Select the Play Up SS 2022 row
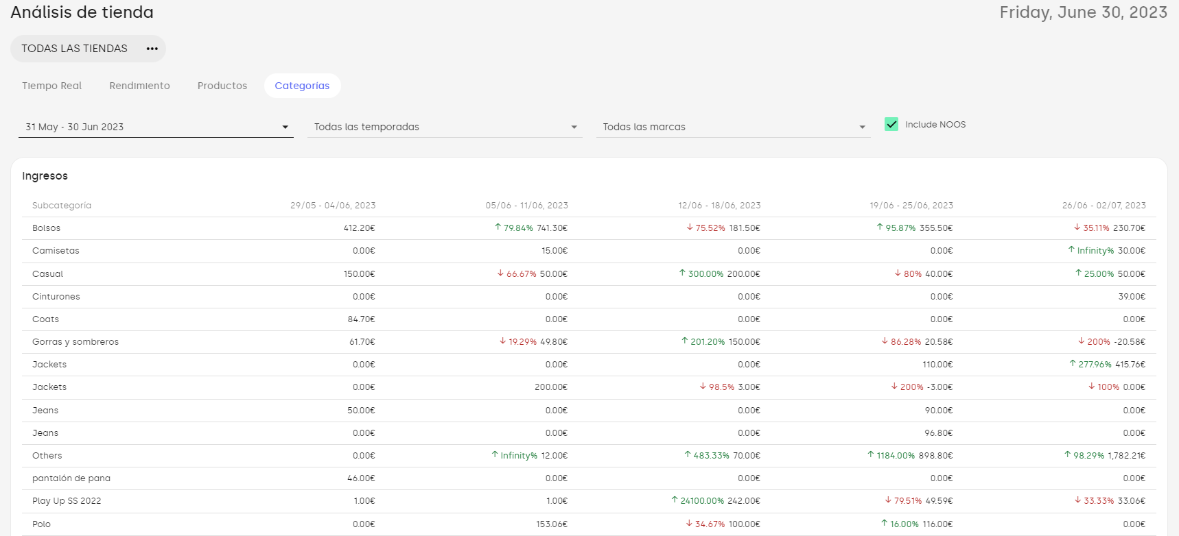 coord(589,501)
